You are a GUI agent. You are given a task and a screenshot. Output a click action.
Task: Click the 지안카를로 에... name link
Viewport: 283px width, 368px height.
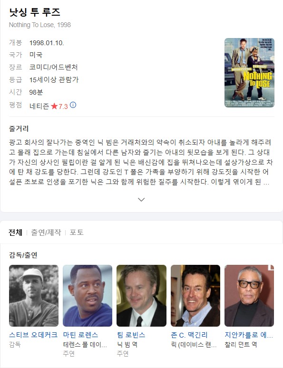coord(249,335)
